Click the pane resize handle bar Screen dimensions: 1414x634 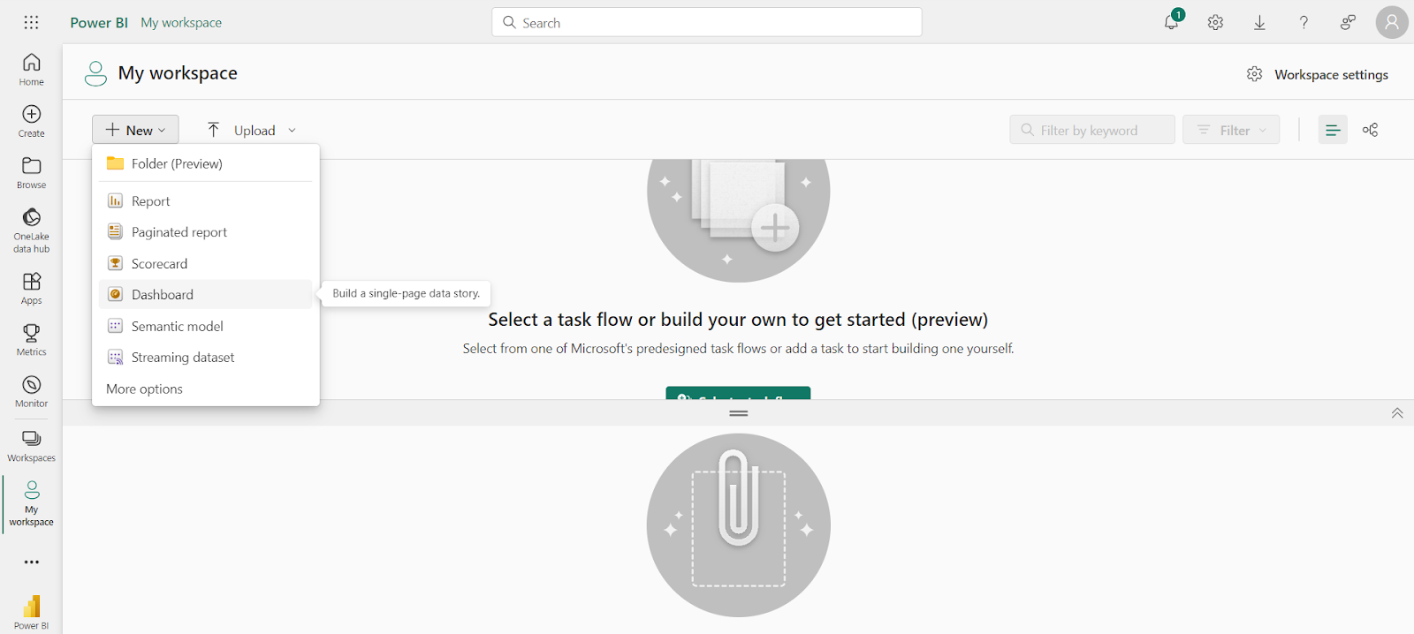[739, 413]
